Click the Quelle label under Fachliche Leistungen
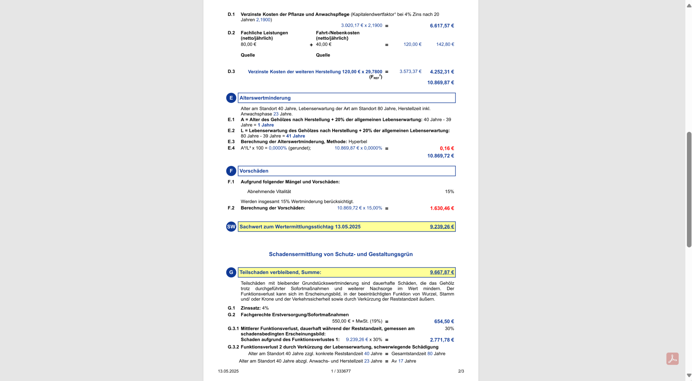 pos(248,55)
